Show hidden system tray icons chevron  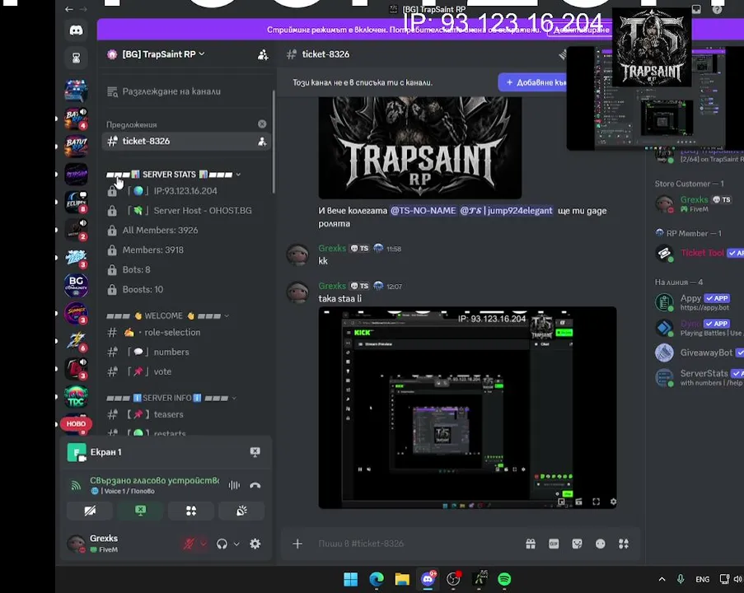[x=662, y=579]
